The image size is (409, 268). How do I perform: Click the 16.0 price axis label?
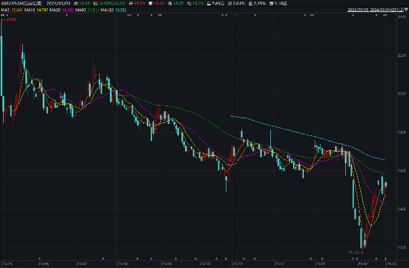(x=401, y=171)
